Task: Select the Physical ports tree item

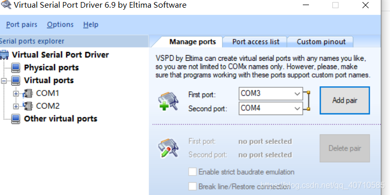Action: (x=51, y=67)
